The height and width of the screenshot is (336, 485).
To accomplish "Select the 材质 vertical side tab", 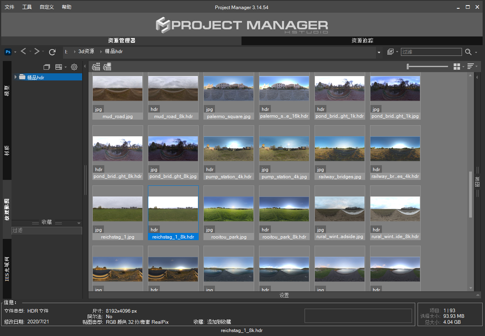I will tap(7, 151).
